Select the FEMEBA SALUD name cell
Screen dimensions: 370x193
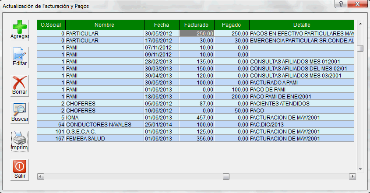tap(105, 138)
